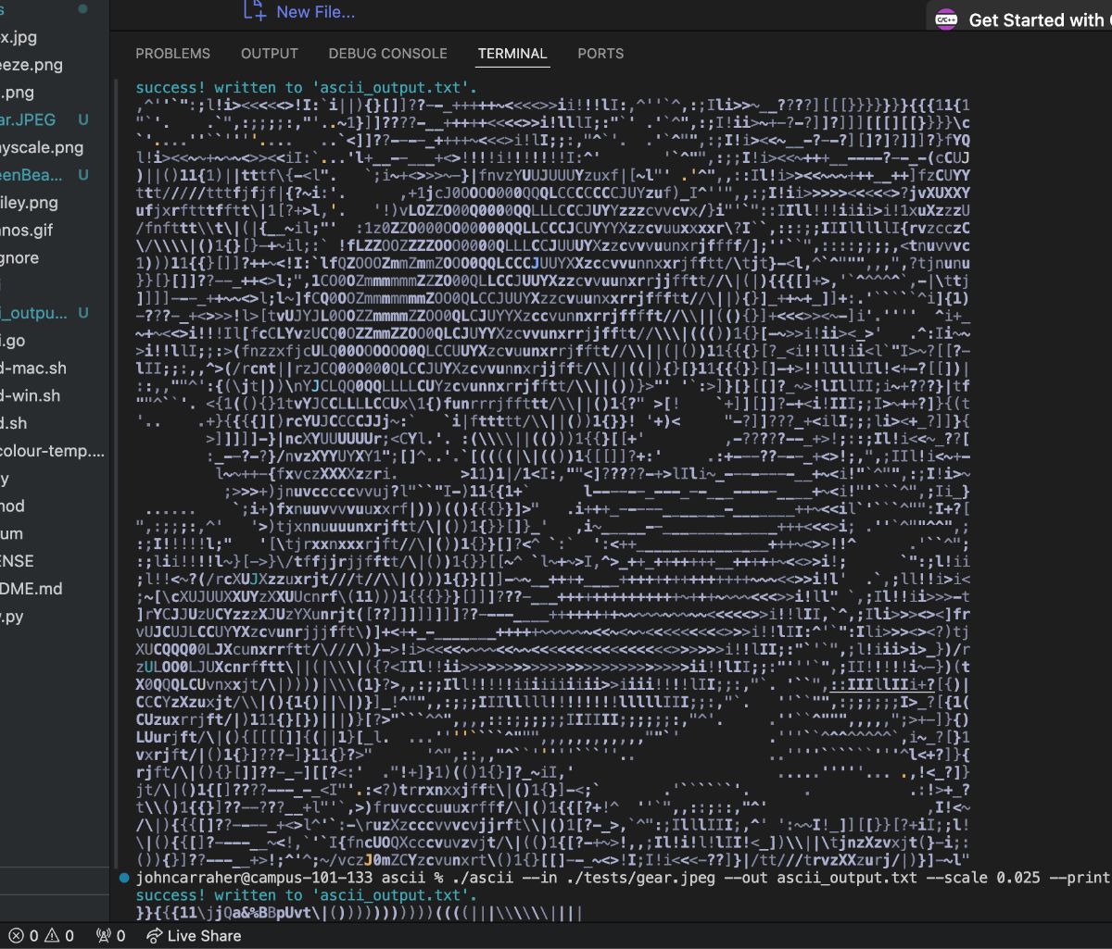Click the command status dot beside the prompt
This screenshot has width=1112, height=949.
point(125,878)
